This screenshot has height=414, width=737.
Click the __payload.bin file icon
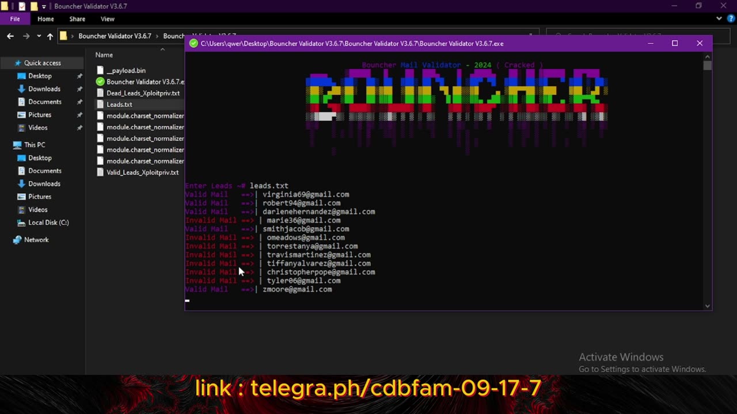click(100, 71)
